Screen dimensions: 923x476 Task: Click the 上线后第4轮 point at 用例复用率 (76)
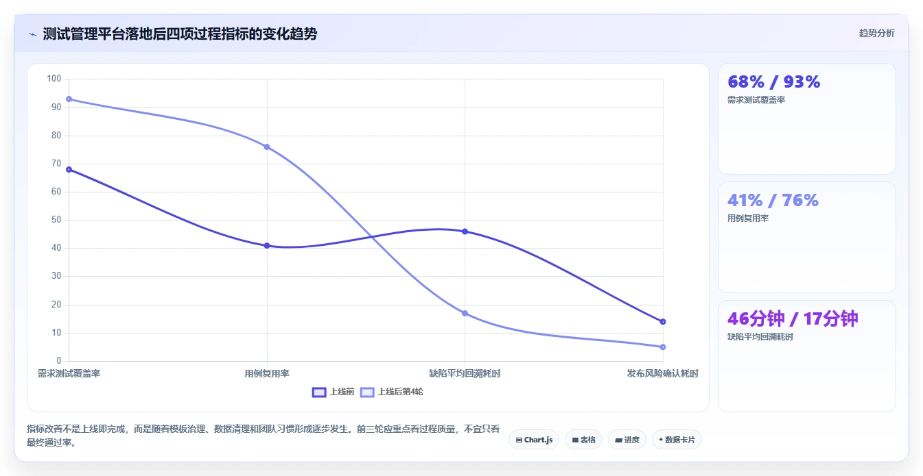point(267,147)
